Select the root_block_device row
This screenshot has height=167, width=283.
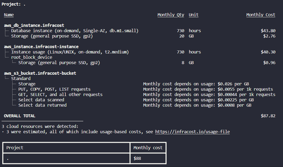click(31, 57)
